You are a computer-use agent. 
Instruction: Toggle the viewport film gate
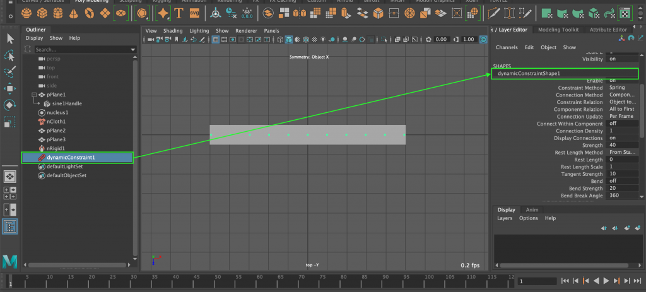(x=224, y=40)
